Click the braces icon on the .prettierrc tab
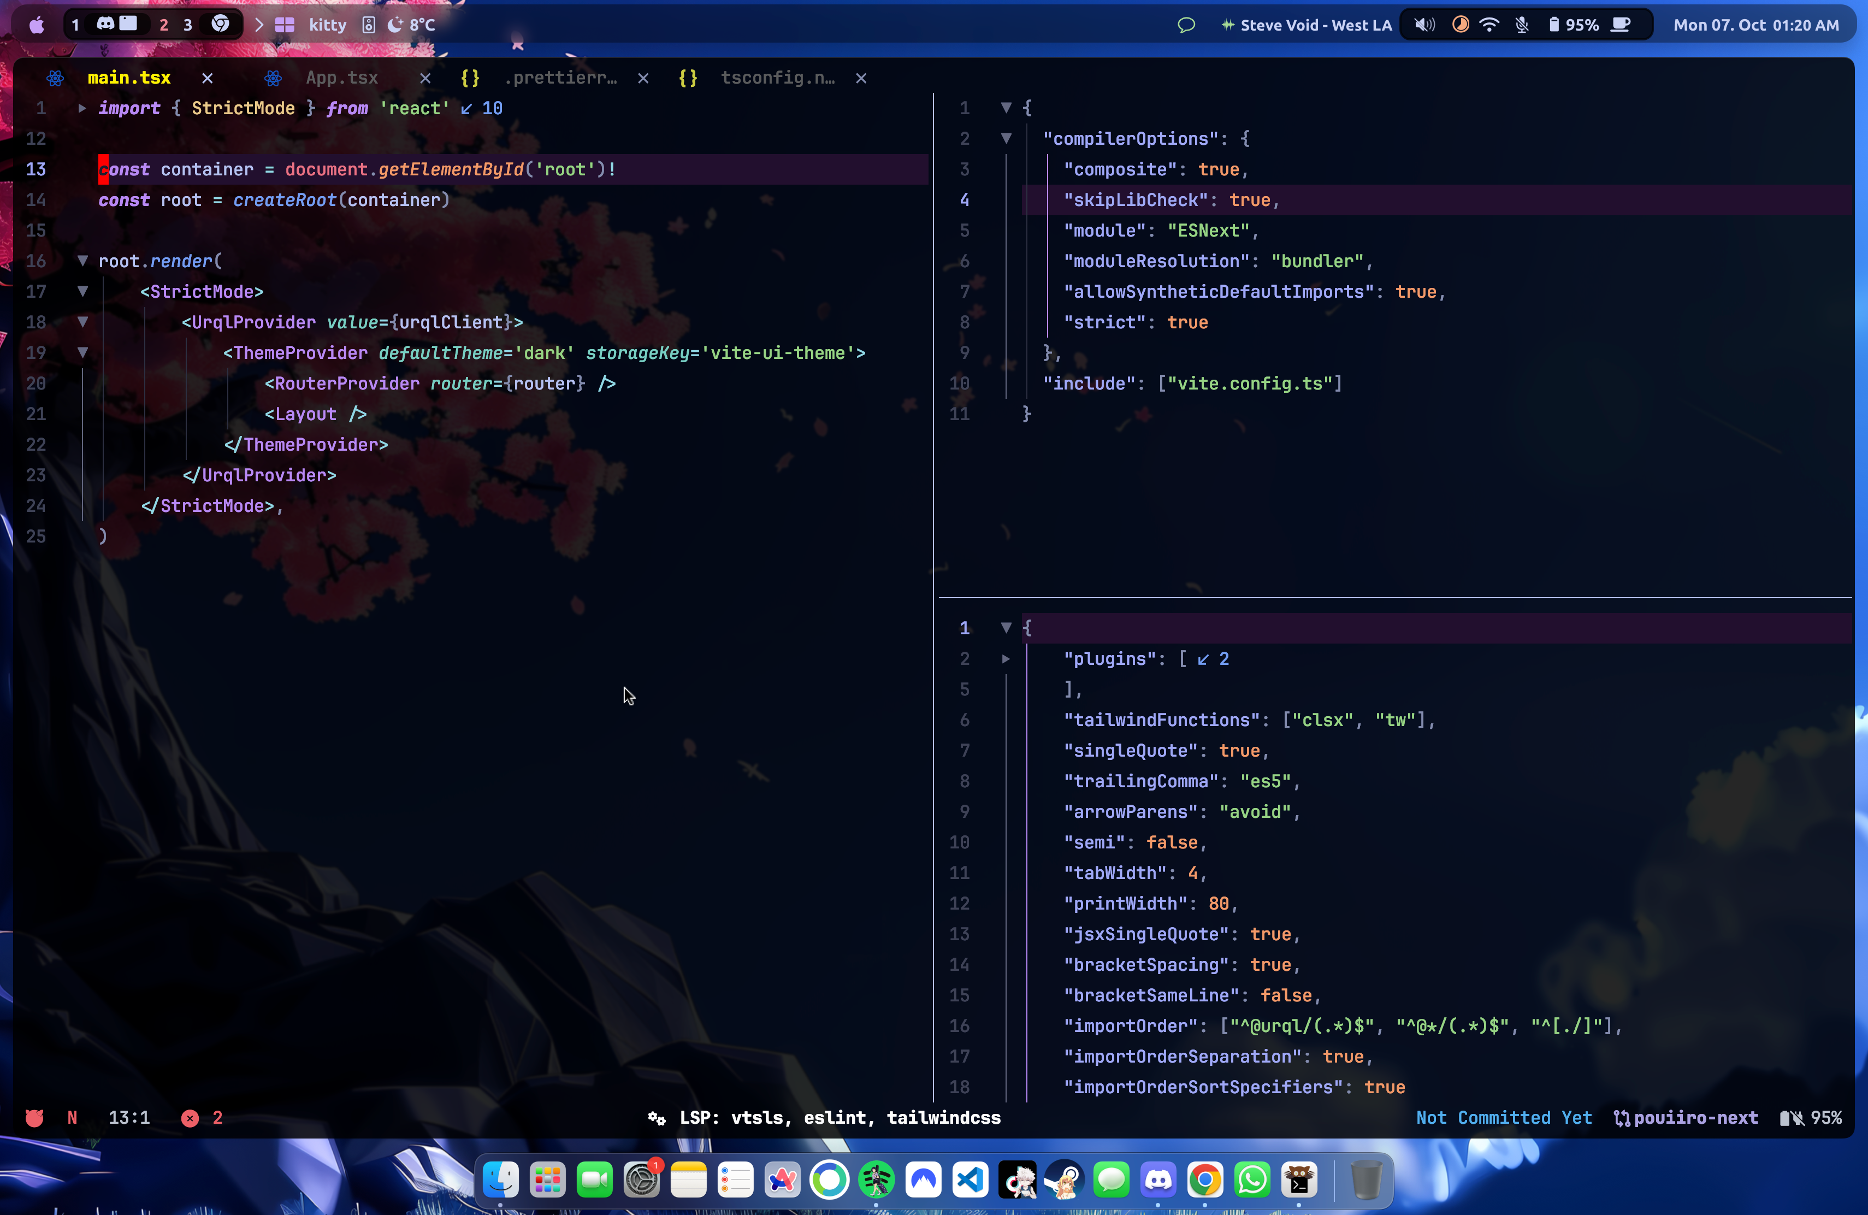Image resolution: width=1868 pixels, height=1215 pixels. pyautogui.click(x=470, y=78)
